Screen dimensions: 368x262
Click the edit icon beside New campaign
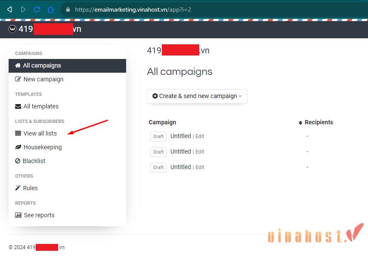(x=18, y=79)
